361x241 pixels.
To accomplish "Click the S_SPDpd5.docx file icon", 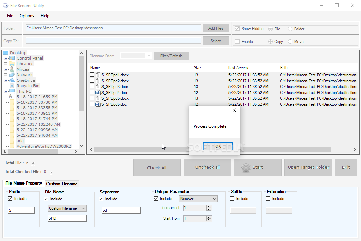I will click(98, 98).
